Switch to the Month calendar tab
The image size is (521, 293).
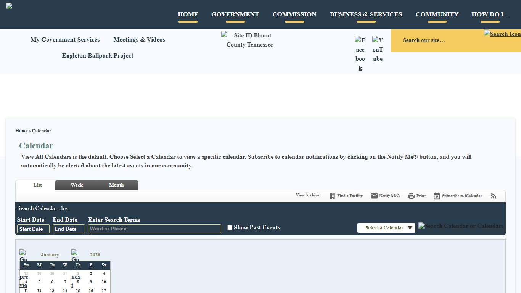point(116,185)
